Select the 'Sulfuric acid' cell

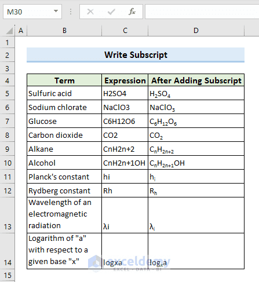(x=64, y=93)
